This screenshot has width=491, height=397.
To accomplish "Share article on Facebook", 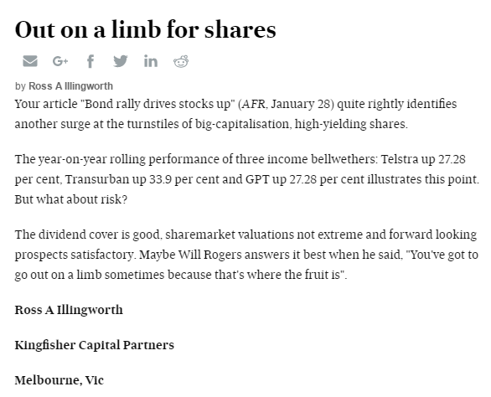I will [90, 61].
